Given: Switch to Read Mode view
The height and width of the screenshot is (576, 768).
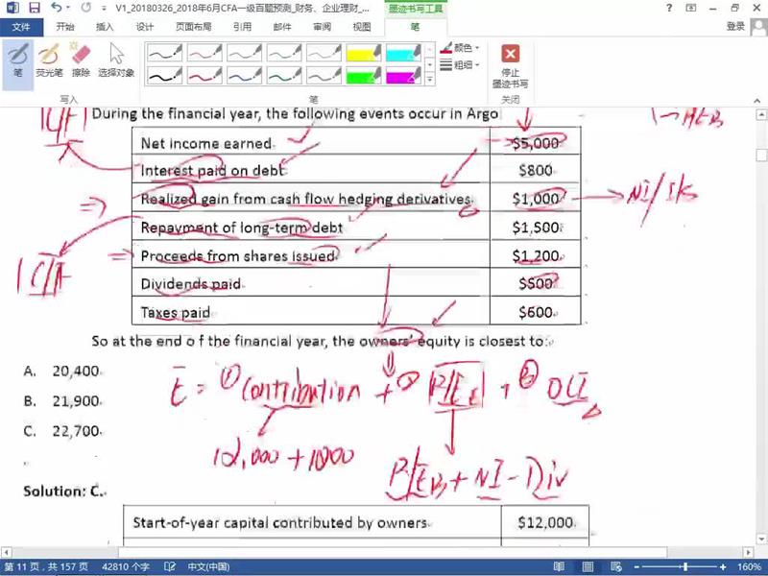Looking at the screenshot, I should pos(559,567).
